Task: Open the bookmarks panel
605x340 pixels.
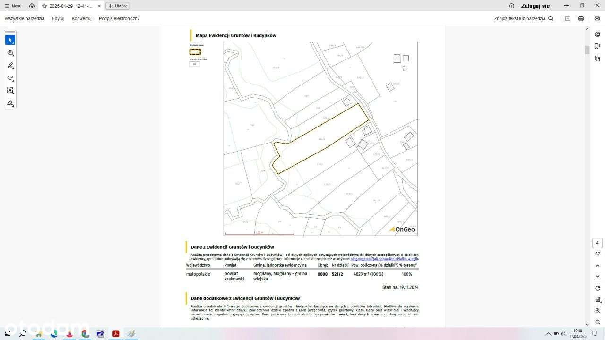Action: [x=597, y=46]
